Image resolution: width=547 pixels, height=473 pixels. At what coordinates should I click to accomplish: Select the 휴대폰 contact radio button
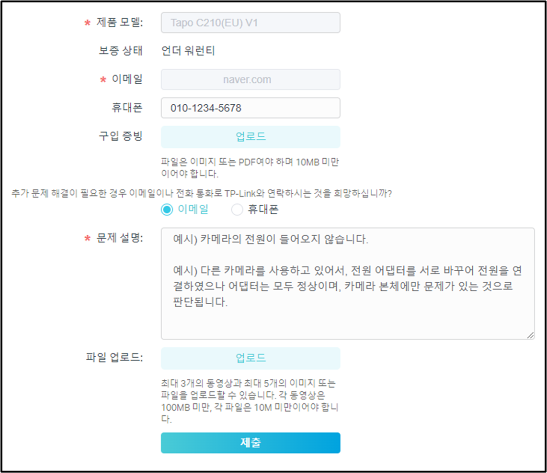pyautogui.click(x=237, y=209)
